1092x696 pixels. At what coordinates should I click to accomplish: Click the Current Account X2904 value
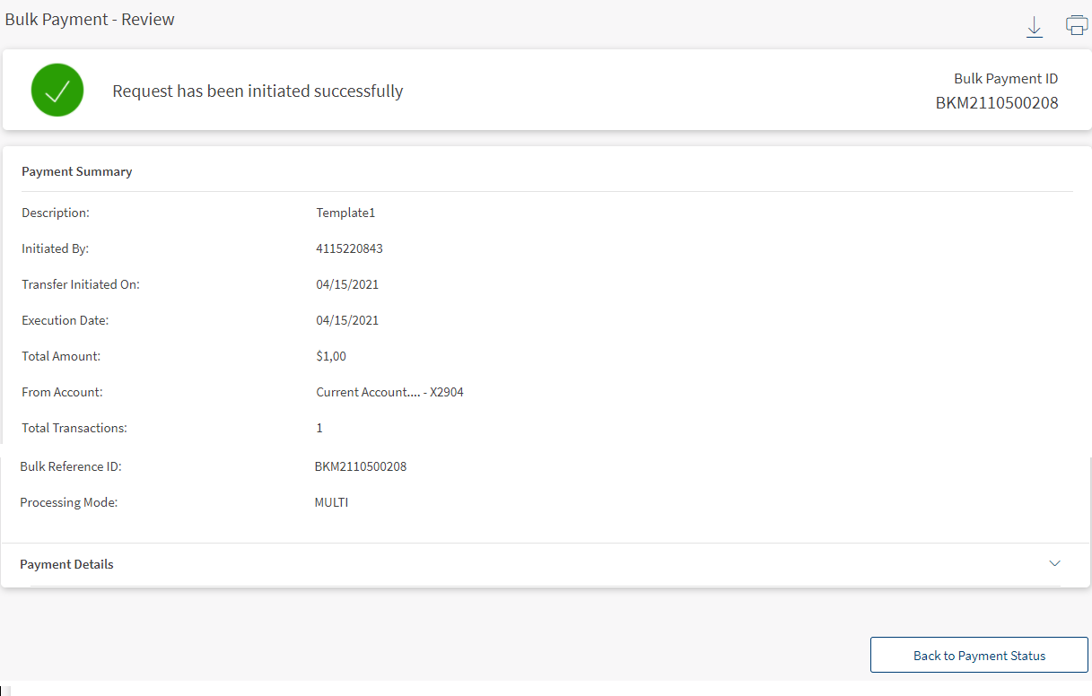[389, 392]
